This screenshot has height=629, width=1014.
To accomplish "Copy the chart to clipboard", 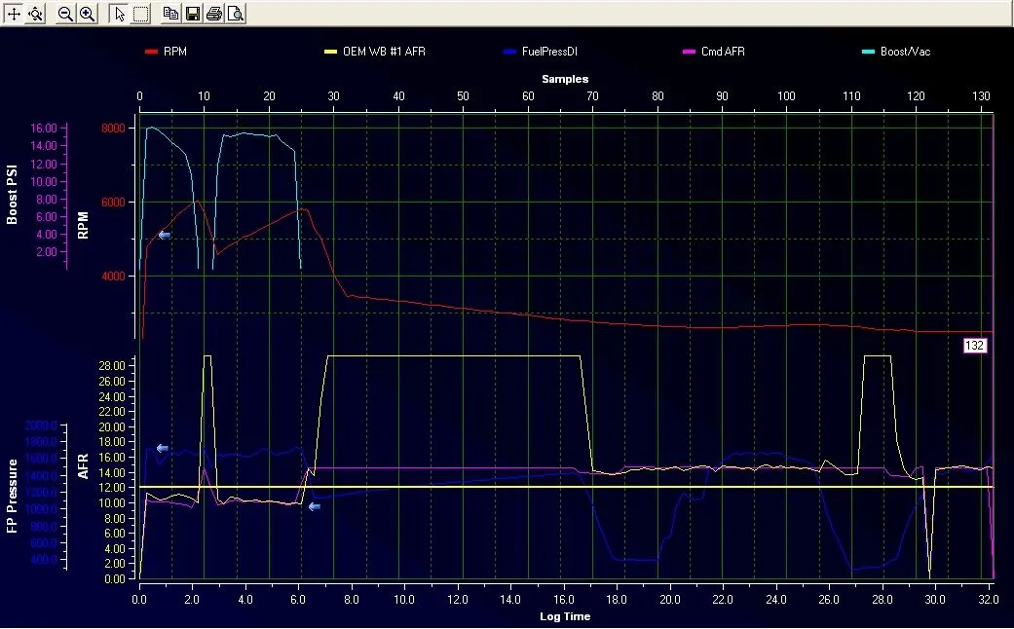I will pos(170,14).
